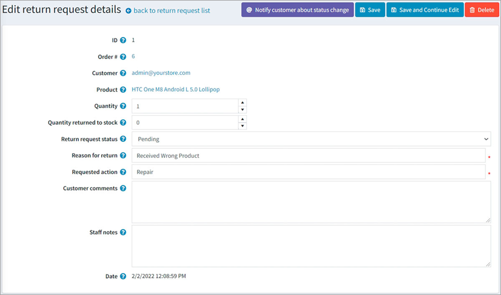Click the help icon beside ID
This screenshot has width=501, height=295.
point(123,40)
